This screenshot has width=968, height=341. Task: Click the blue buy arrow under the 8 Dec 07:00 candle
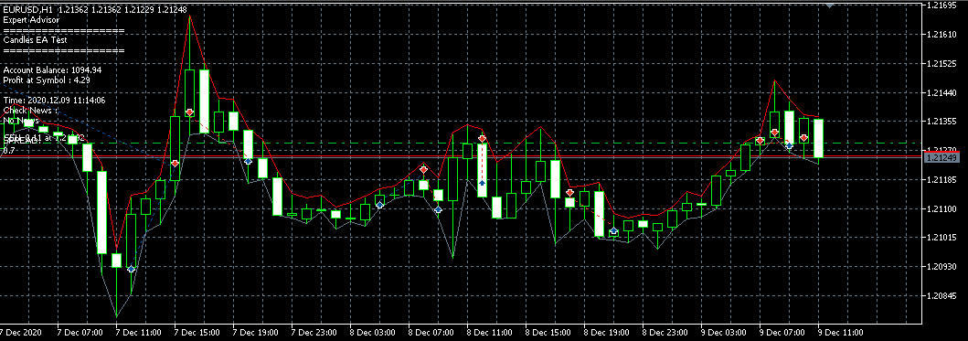[438, 210]
